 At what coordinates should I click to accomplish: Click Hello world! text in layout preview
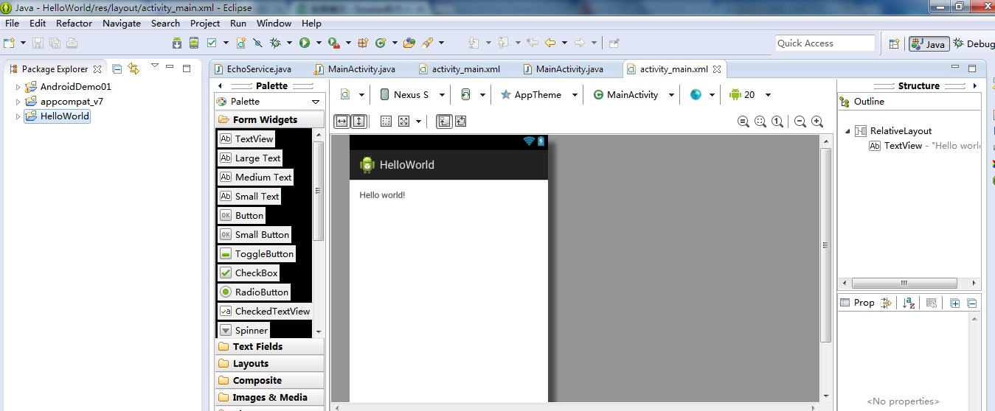382,195
